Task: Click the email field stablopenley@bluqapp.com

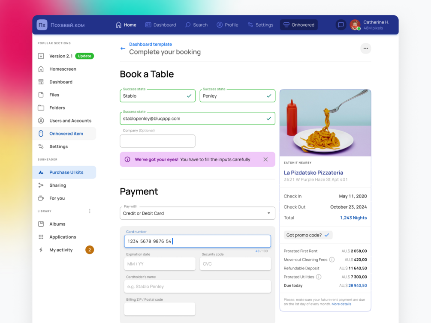Action: coord(197,118)
